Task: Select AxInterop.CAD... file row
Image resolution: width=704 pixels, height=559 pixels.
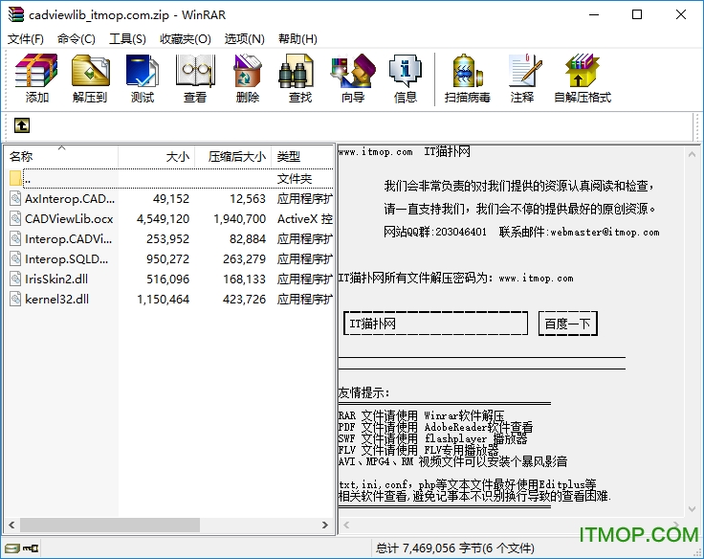Action: (169, 198)
